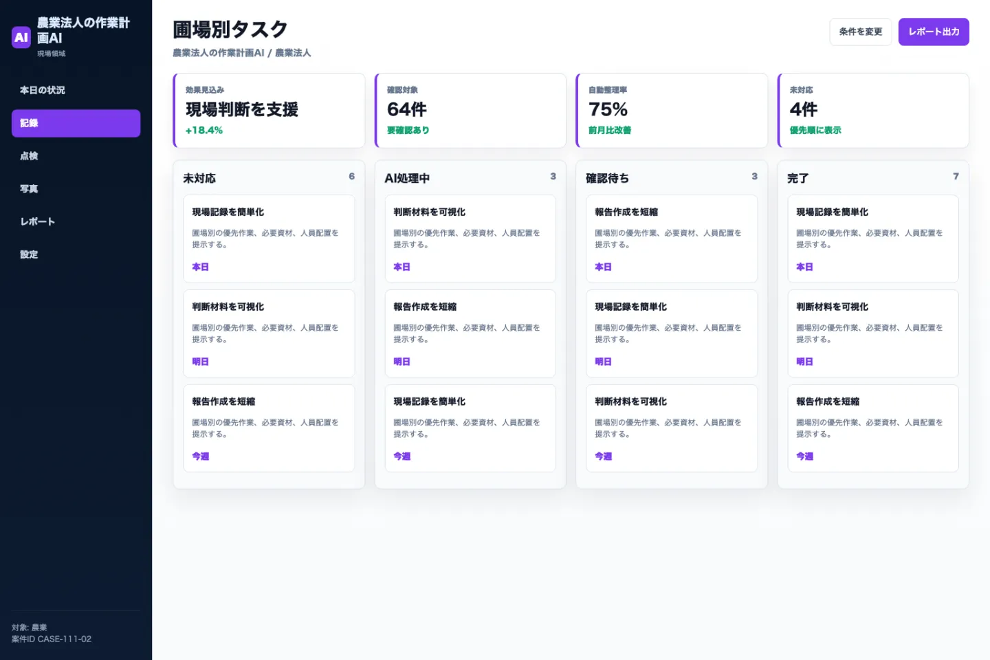
Task: Click the 前月比改善 label under 75%
Action: click(610, 130)
